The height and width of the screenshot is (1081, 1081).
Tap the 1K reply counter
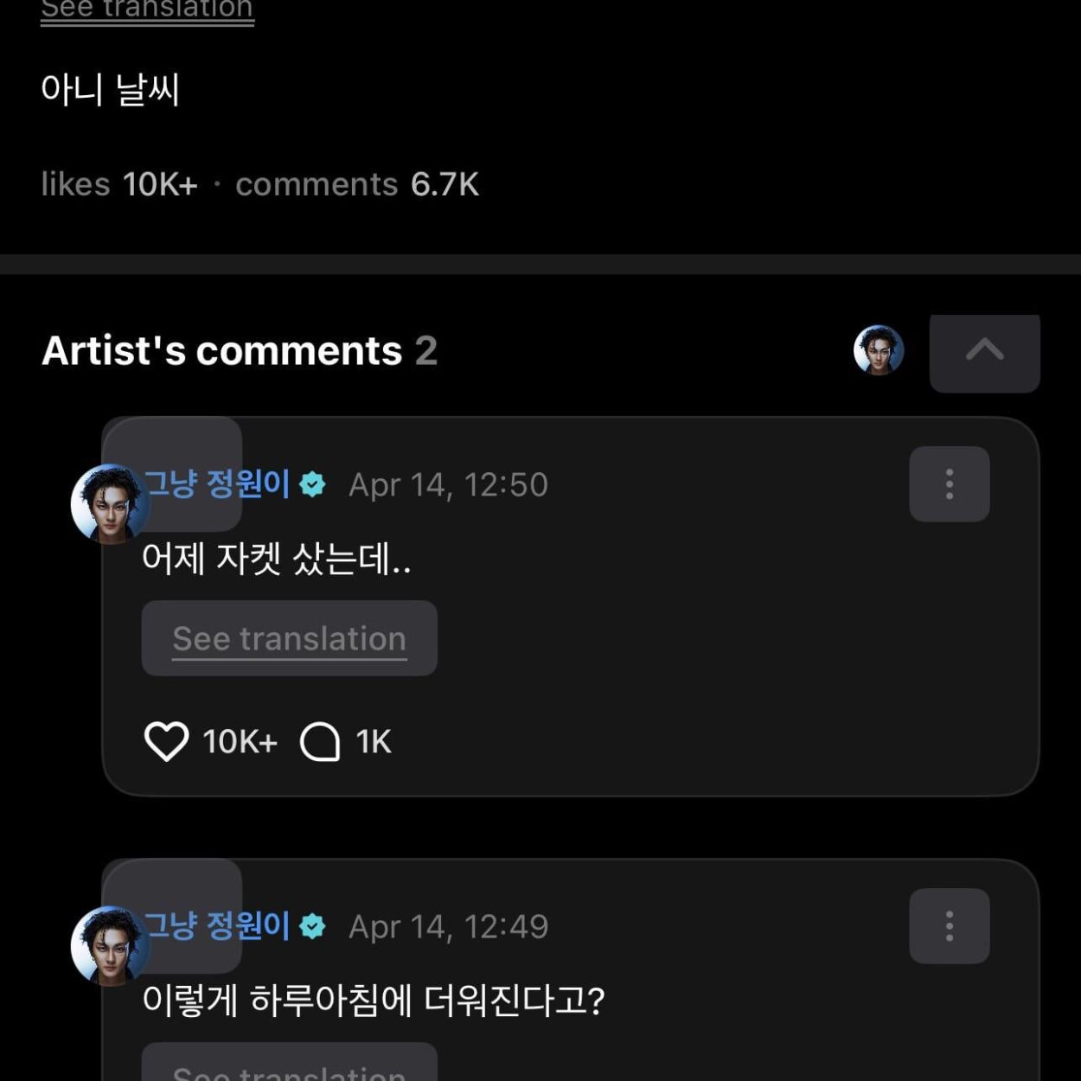pyautogui.click(x=374, y=739)
